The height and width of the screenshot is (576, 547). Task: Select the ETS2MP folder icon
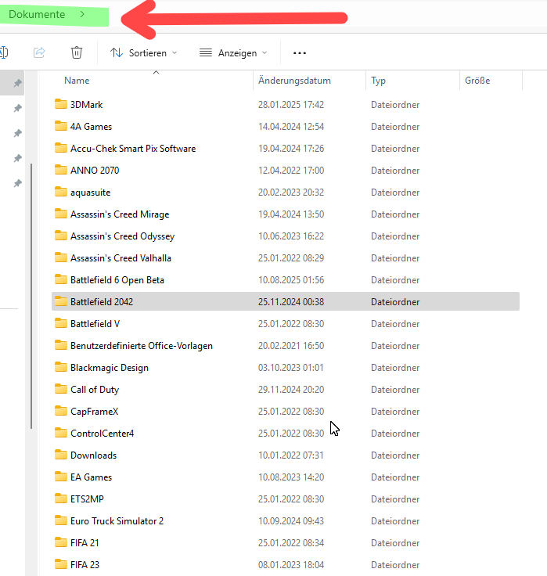tap(61, 499)
